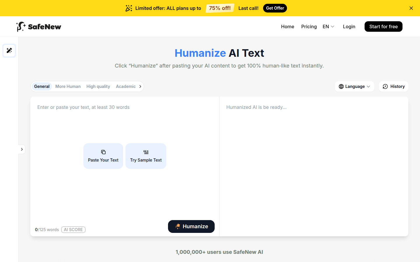Choose the High quality mode
420x262 pixels.
tap(98, 86)
